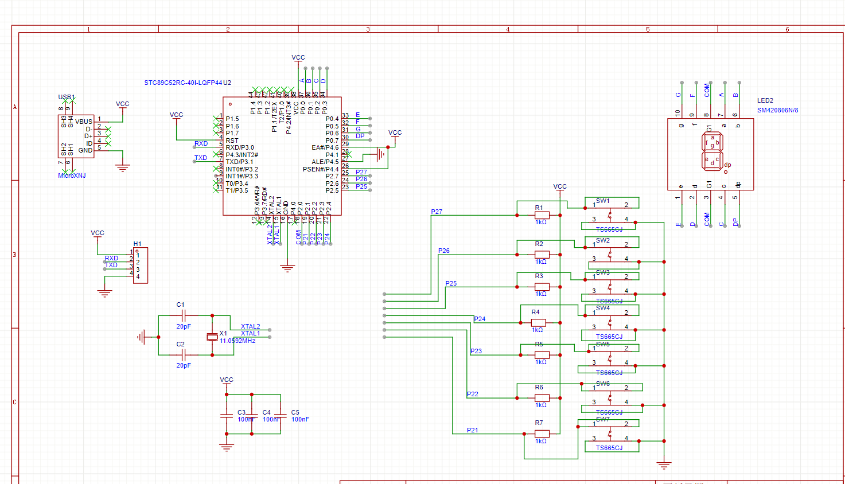Select the P21 net label left of R7
The width and height of the screenshot is (845, 484).
point(473,430)
